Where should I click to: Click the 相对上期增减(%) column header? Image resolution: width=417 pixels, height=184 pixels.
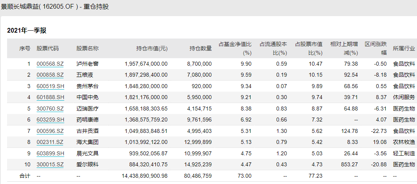coord(344,48)
